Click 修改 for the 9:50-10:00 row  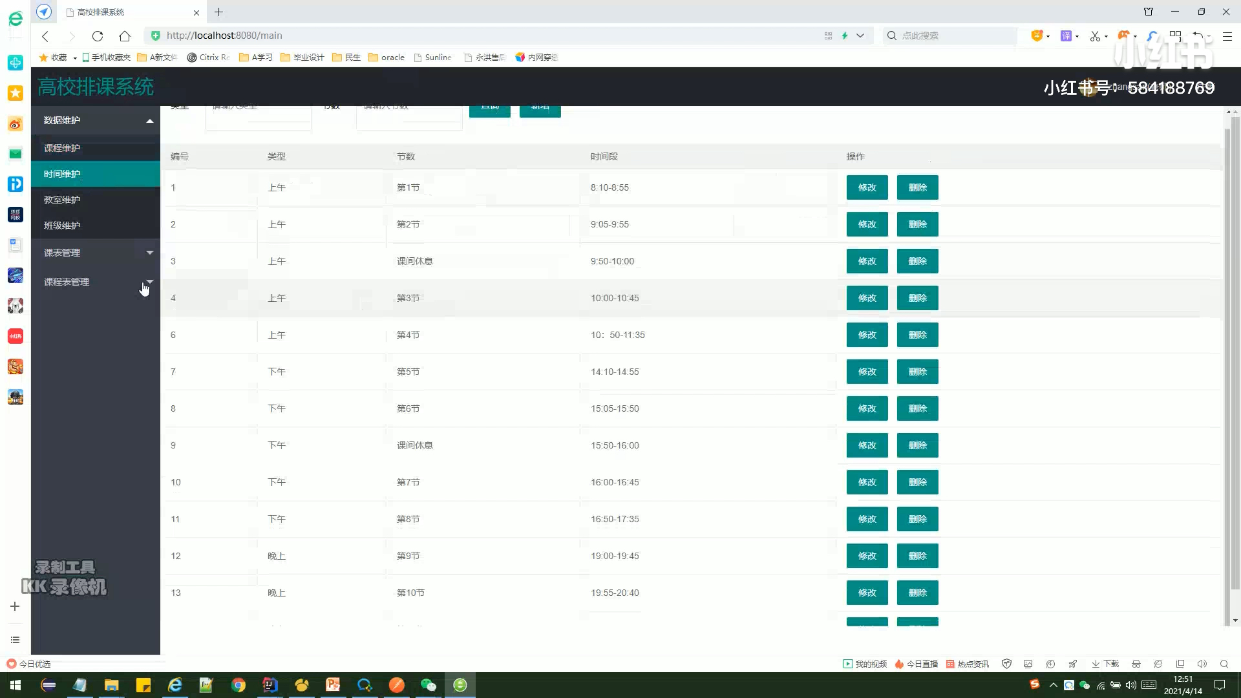pos(867,261)
